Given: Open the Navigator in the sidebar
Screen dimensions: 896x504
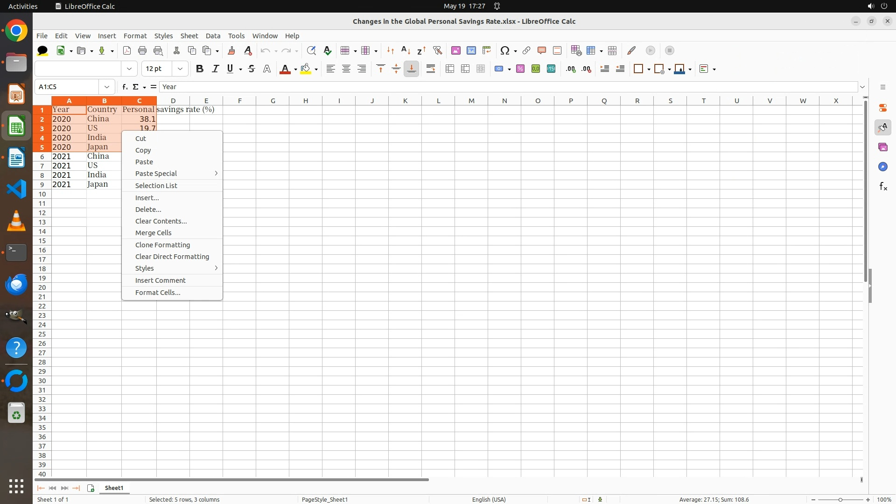Looking at the screenshot, I should tap(882, 167).
